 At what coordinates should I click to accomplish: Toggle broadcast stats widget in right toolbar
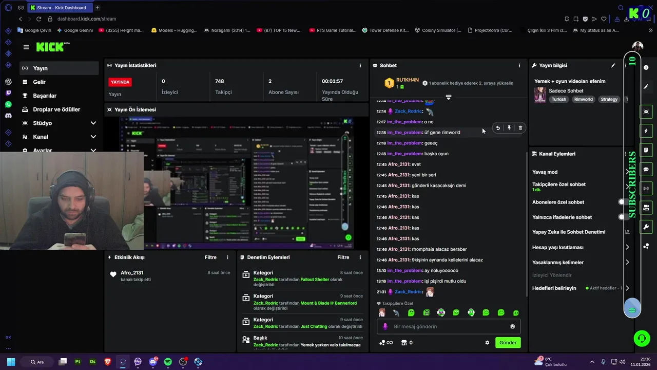click(646, 189)
